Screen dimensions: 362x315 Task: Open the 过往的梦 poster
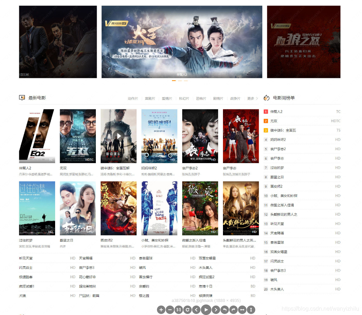click(37, 208)
